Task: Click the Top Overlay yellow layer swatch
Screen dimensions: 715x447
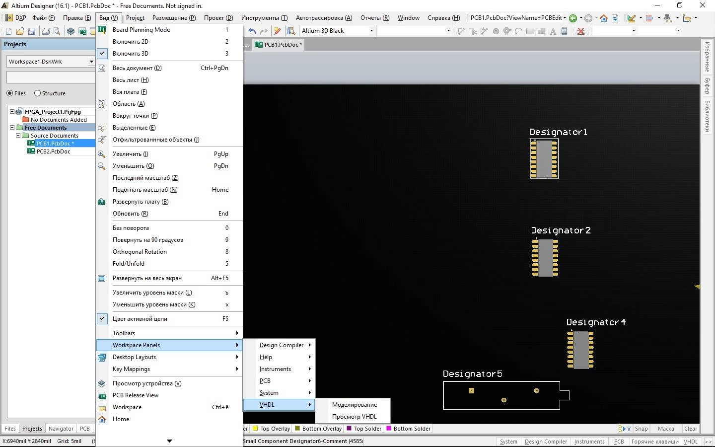Action: point(255,429)
